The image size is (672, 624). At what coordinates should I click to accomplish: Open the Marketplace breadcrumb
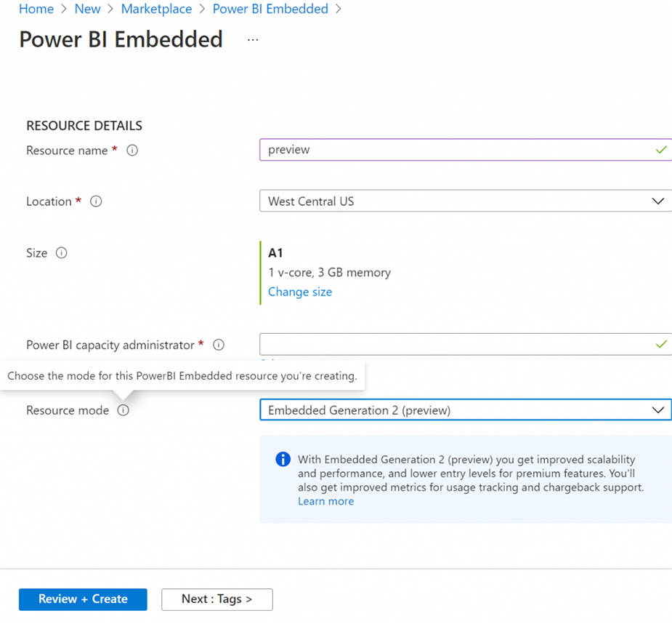(156, 9)
